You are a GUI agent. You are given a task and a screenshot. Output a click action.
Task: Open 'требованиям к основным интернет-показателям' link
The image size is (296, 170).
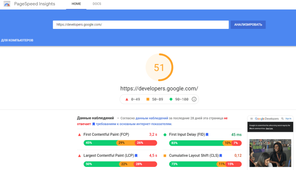pos(134,124)
